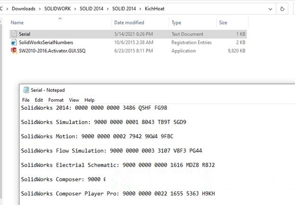Go to first SOLID 2014 breadcrumb folder
Screen dimensions: 295x205
point(91,9)
